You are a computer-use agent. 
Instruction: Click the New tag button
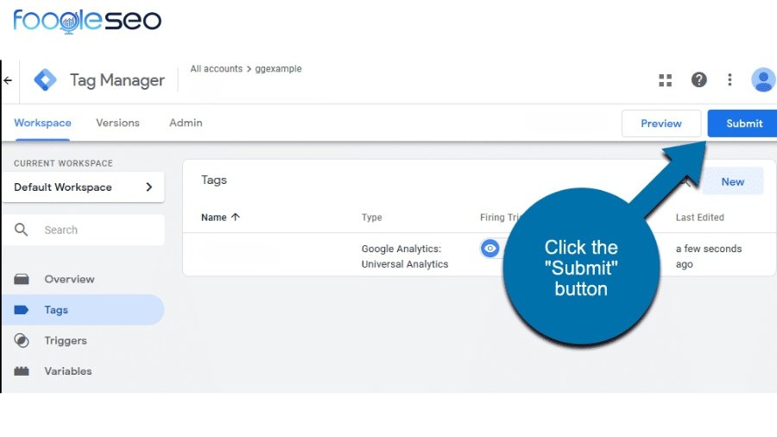[732, 182]
